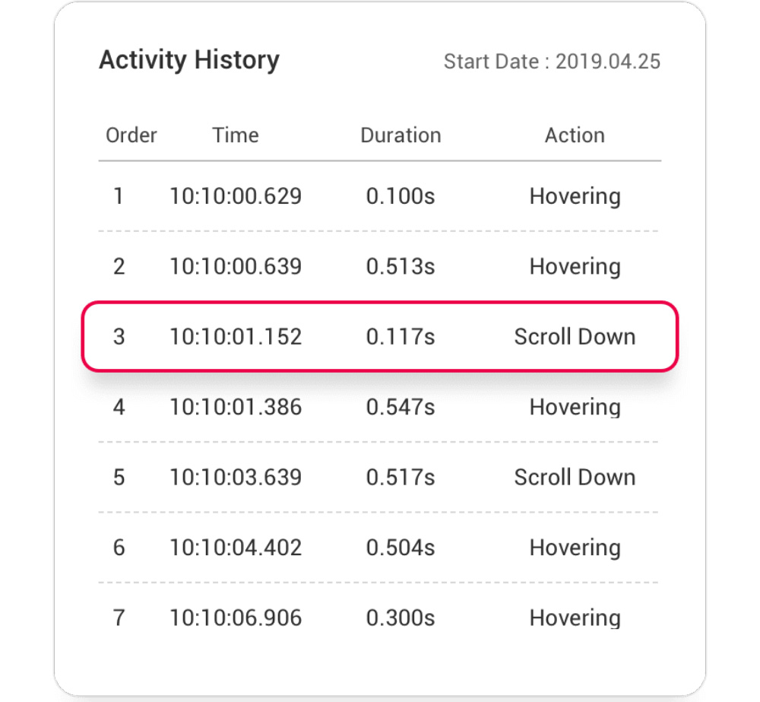Click the Start Date 2019.04.25 label
This screenshot has width=760, height=702.
(552, 62)
